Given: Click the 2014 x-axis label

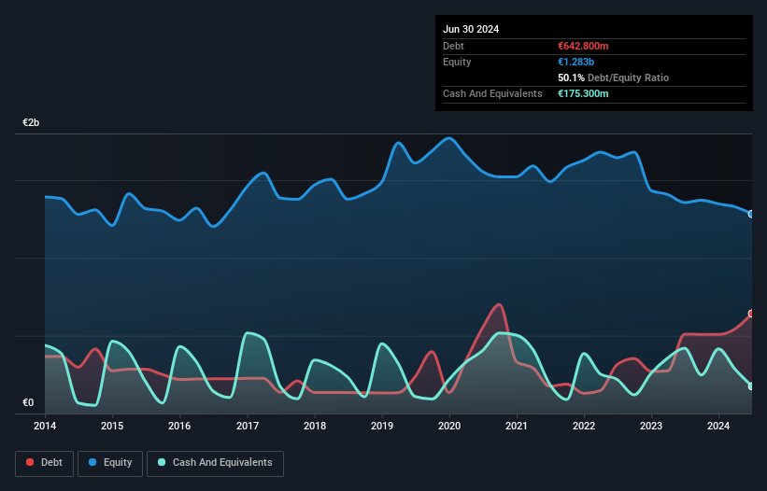Looking at the screenshot, I should 45,427.
